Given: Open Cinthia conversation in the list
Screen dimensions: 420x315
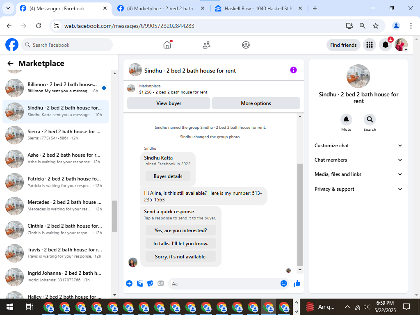Looking at the screenshot, I should 56,229.
